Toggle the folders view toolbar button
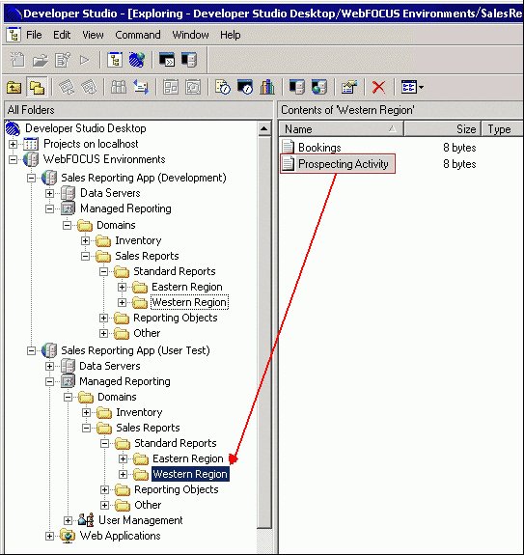 click(37, 87)
